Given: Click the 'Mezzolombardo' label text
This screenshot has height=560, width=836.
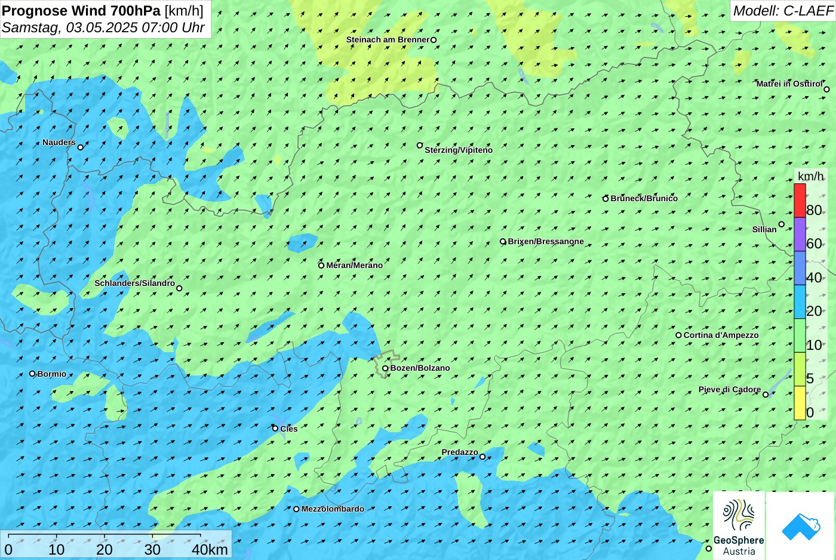Looking at the screenshot, I should tap(333, 509).
